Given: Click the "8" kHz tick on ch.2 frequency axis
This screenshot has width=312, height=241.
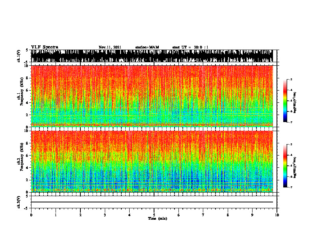Looking at the screenshot, I should point(28,143).
